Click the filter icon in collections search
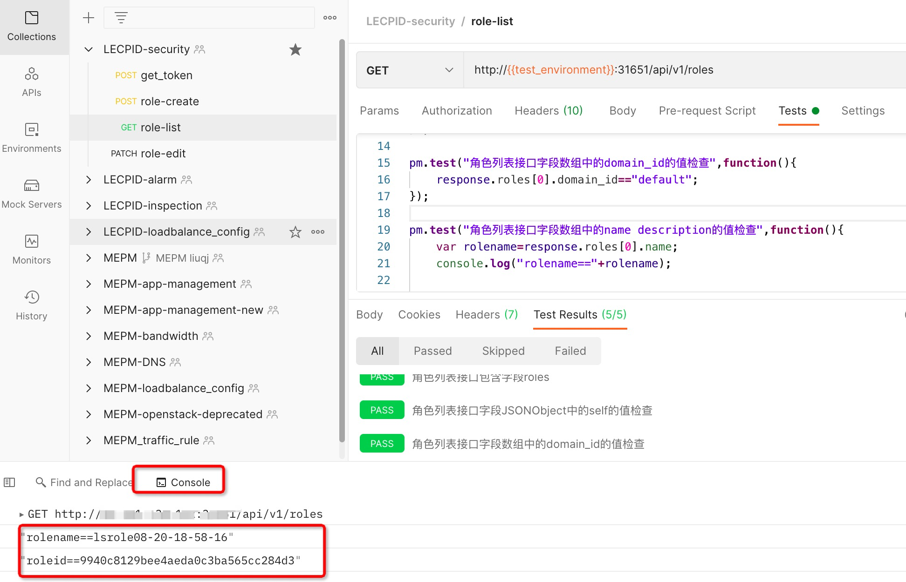Viewport: 906px width, 582px height. [x=121, y=18]
